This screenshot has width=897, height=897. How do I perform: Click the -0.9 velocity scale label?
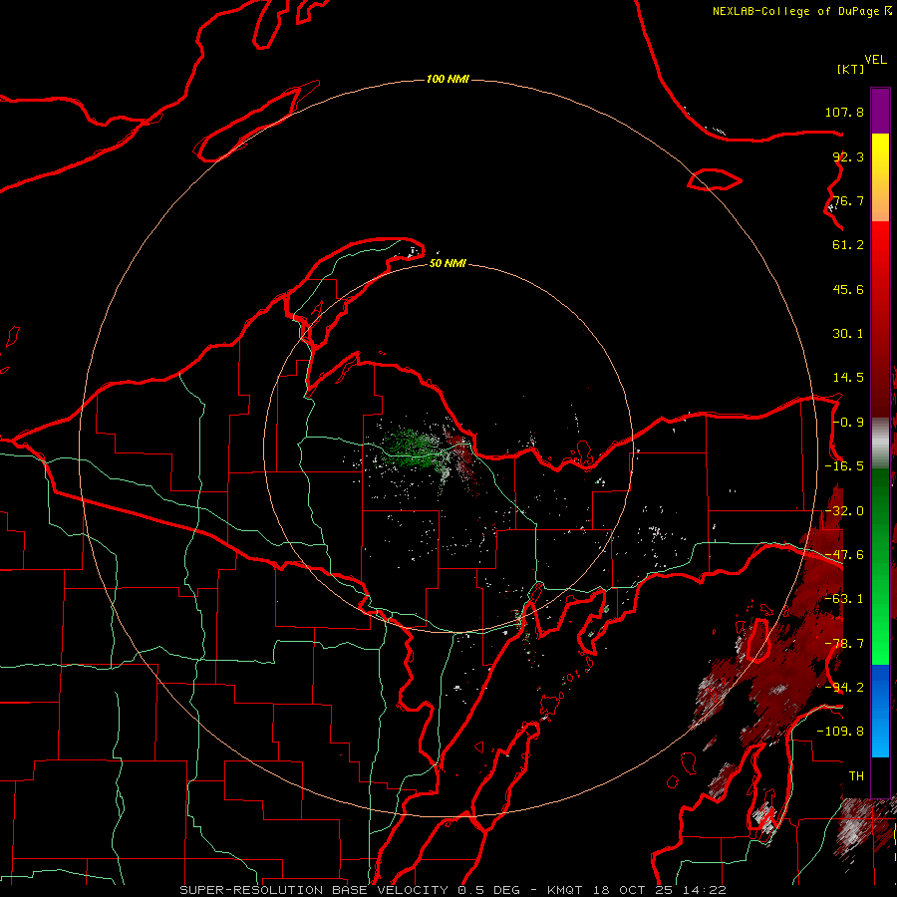coord(848,423)
